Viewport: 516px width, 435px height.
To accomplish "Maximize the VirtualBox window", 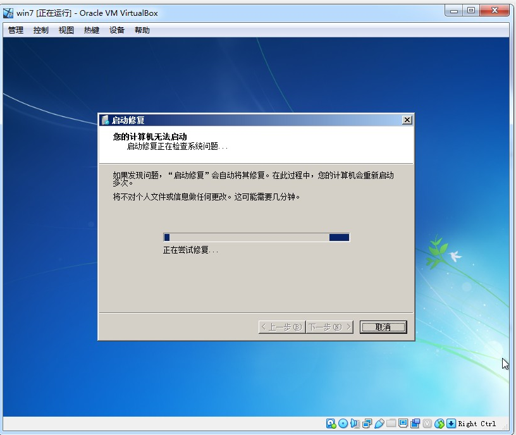I will click(471, 11).
